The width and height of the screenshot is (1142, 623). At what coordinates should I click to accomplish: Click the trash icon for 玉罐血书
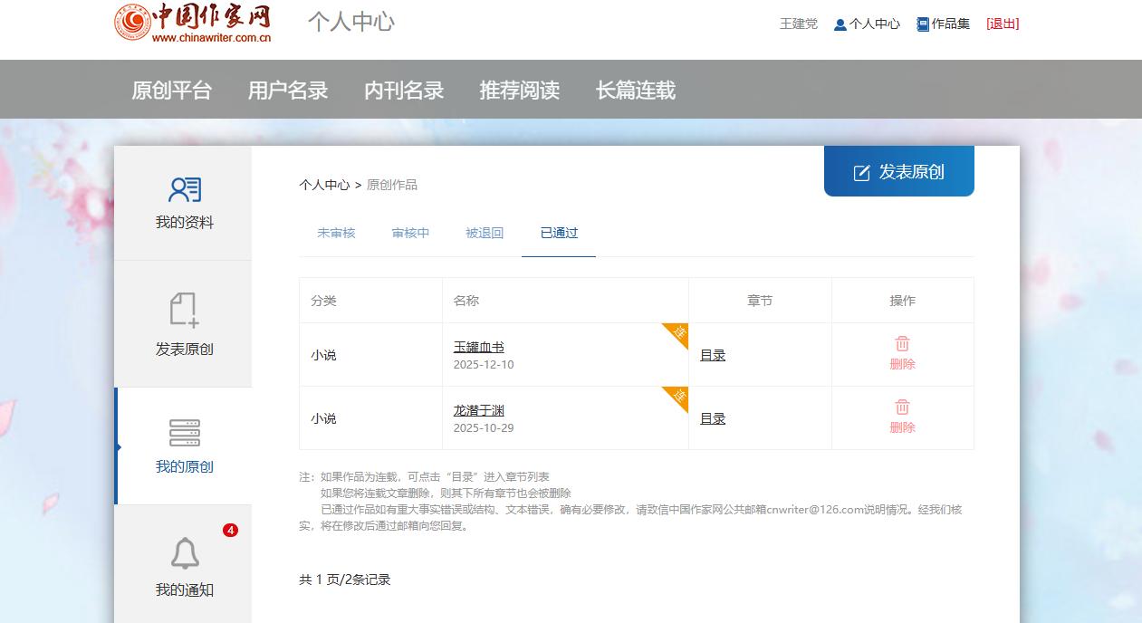point(902,344)
